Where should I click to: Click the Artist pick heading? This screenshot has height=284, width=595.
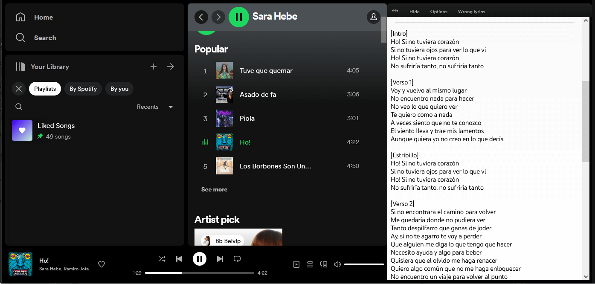pos(217,220)
